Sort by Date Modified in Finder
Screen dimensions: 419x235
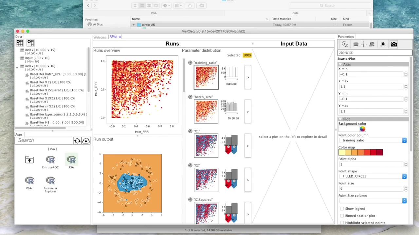[282, 19]
